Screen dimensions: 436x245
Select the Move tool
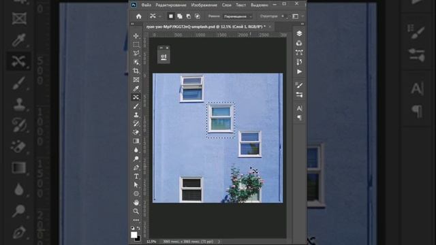point(136,36)
